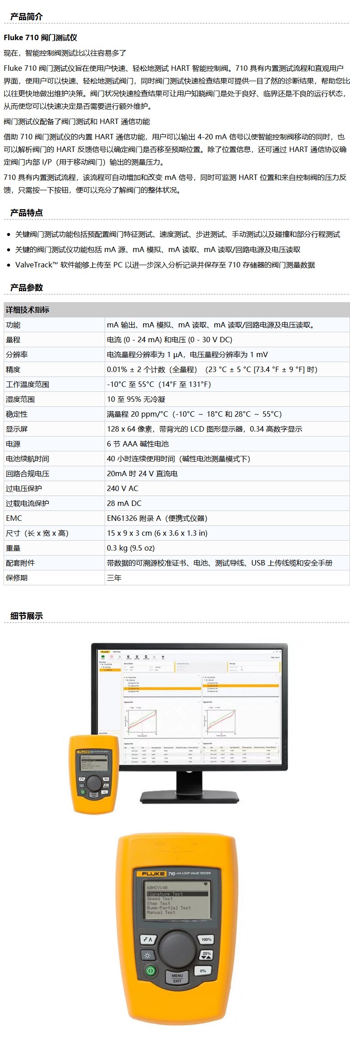This screenshot has width=350, height=1043.
Task: Click the bullet mentioning mA 源、mA 模拟
Action: (158, 249)
